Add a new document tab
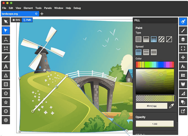 [x=42, y=14]
